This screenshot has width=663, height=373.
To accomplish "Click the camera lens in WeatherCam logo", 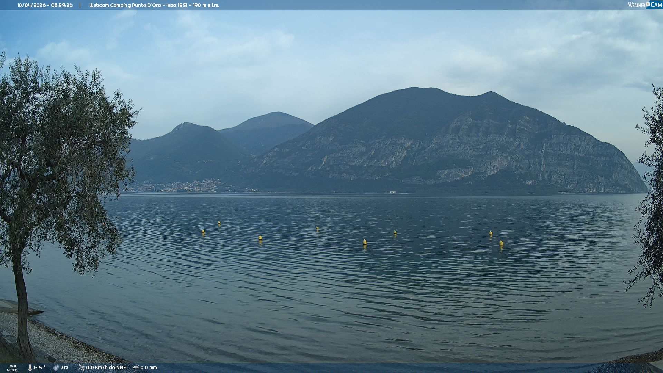I will (648, 4).
